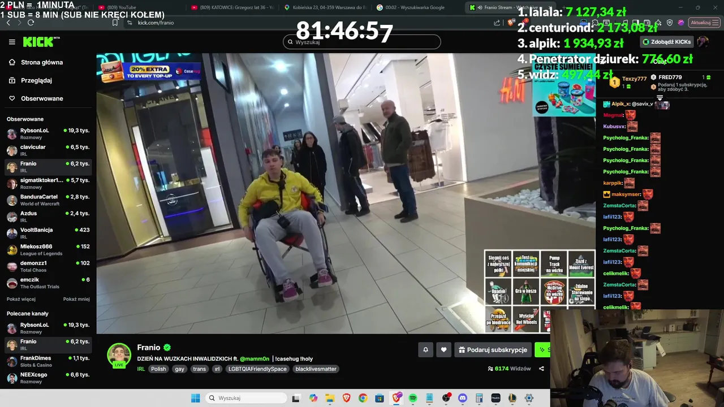Click the verified badge next to Franio
724x407 pixels.
point(167,348)
